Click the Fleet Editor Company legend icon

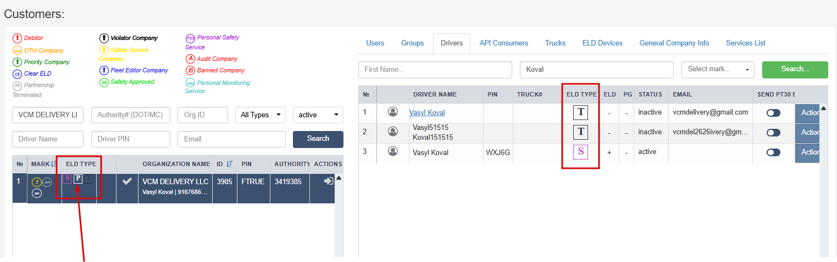pyautogui.click(x=104, y=71)
